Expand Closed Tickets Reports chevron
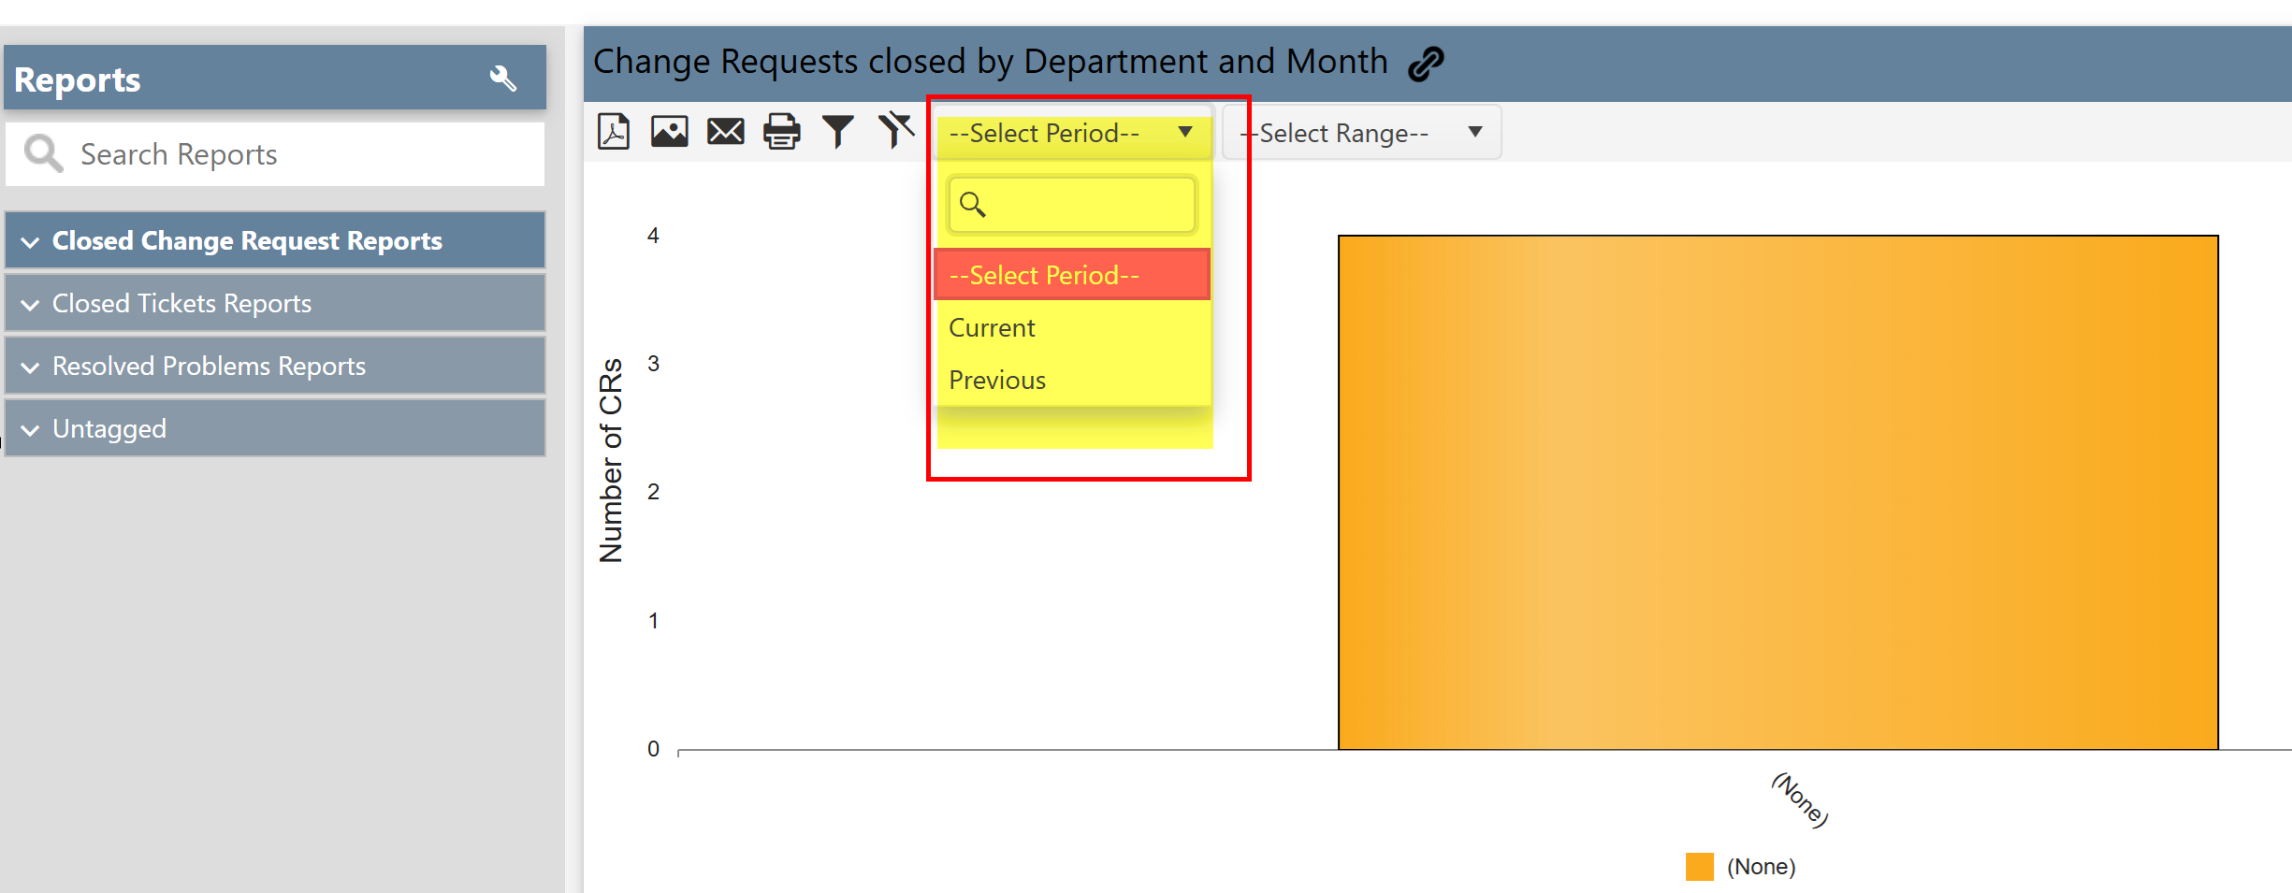2292x893 pixels. [x=31, y=305]
